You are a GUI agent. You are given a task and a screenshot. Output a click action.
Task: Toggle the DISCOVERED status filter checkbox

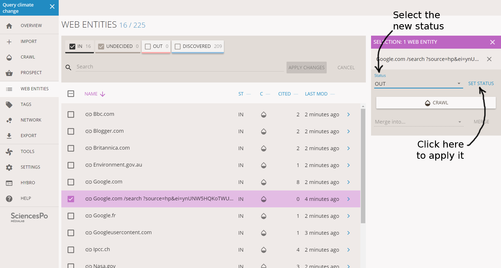[177, 46]
